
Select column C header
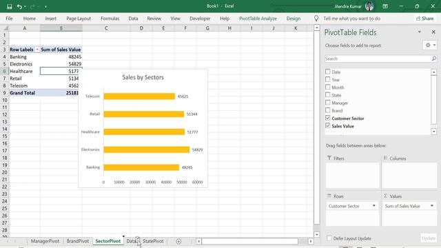point(106,28)
